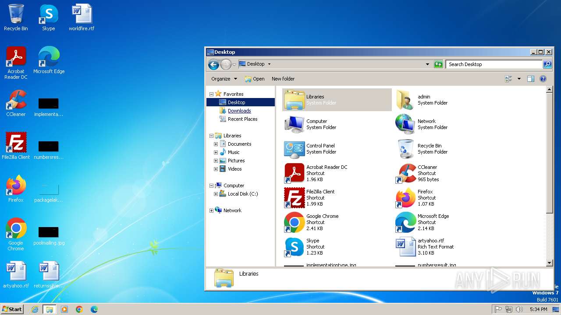Open Explorer Help button
The image size is (561, 315).
pos(543,79)
